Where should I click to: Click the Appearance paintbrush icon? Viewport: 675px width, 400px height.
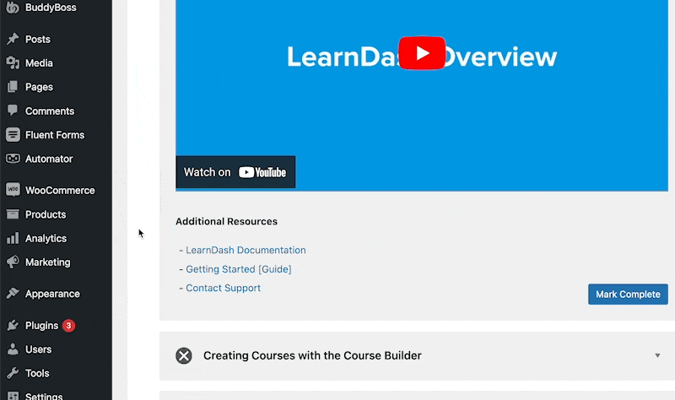click(13, 295)
